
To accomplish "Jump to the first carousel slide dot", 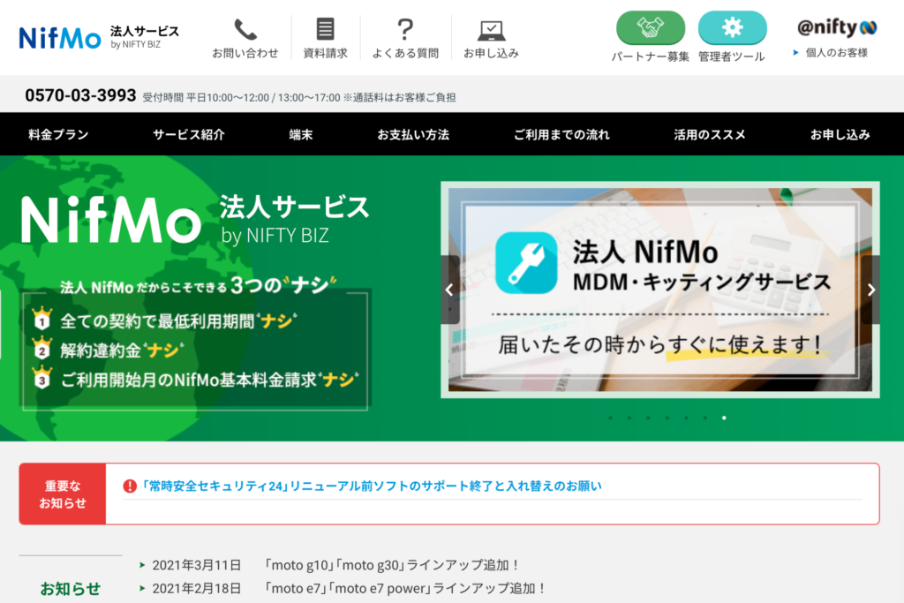I will (611, 418).
